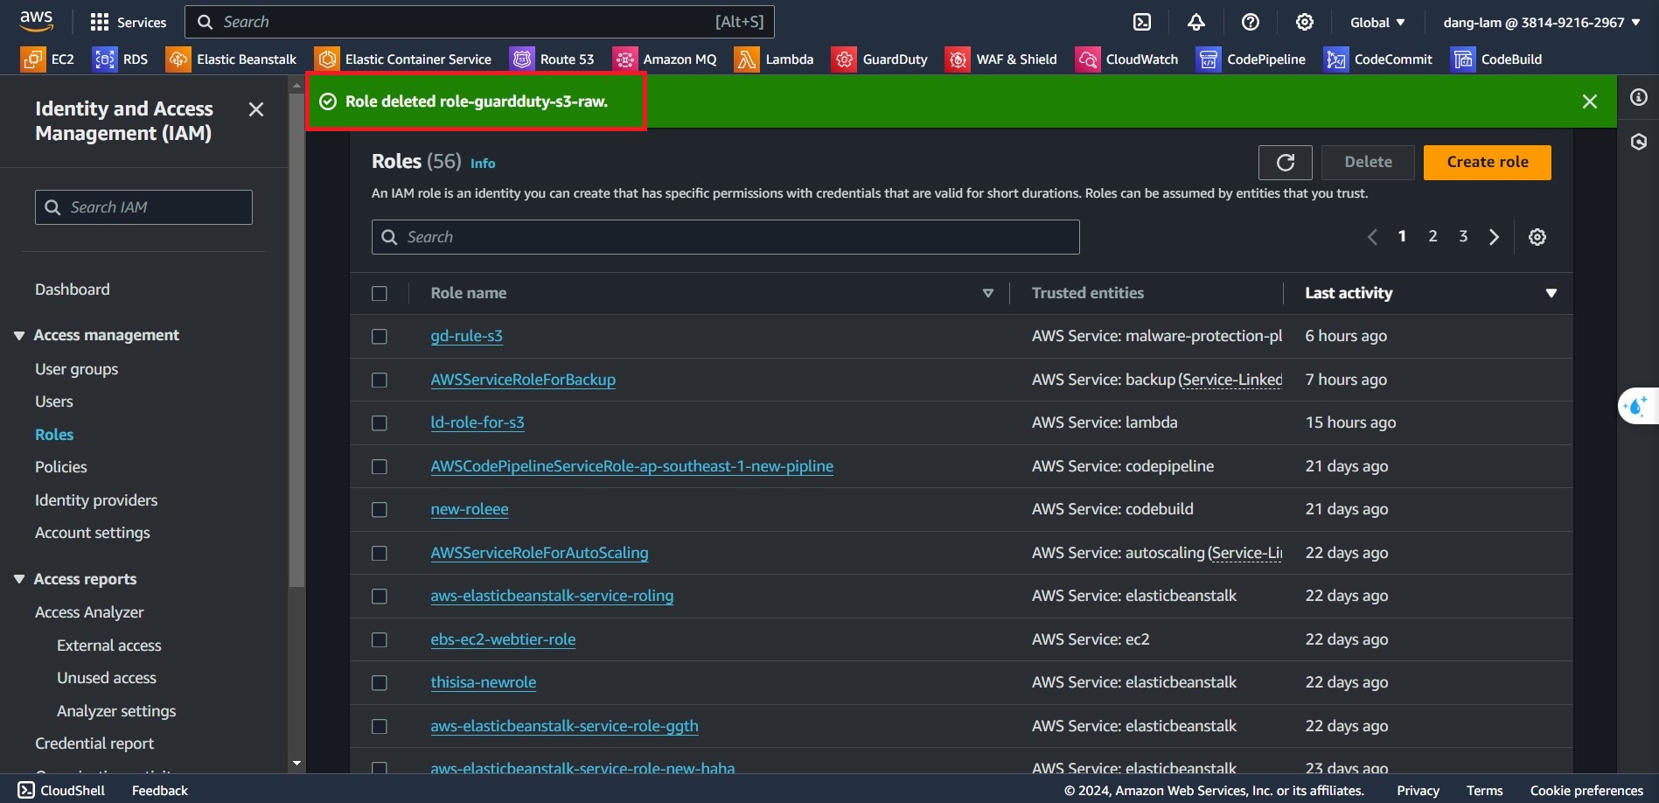This screenshot has height=803, width=1659.
Task: Click the refresh roles button
Action: (1285, 163)
